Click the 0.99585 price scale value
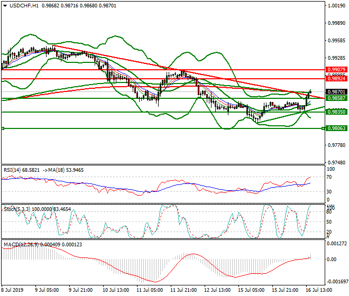Image resolution: width=349 pixels, height=296 pixels. pos(336,41)
